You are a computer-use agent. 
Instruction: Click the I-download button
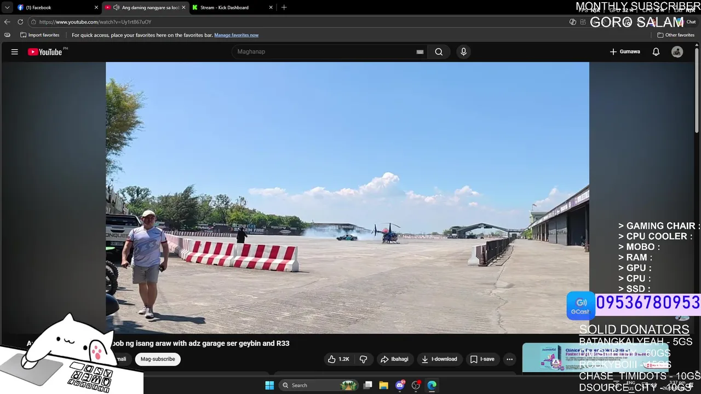click(439, 359)
